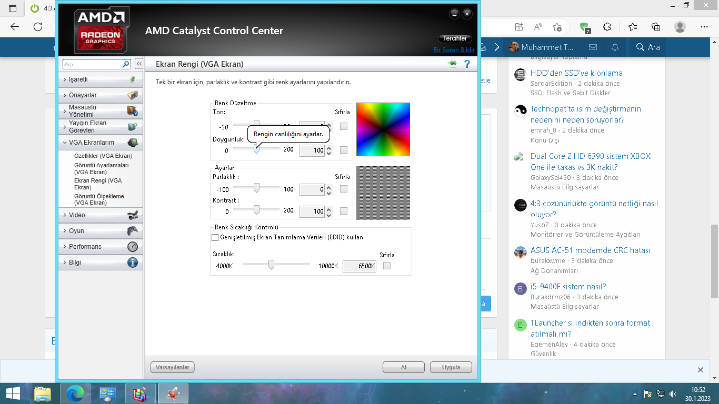Refresh the page in Edge
Viewport: 719px width, 404px height.
[x=38, y=27]
